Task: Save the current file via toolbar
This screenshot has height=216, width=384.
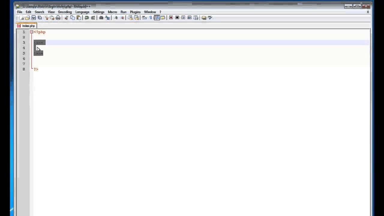Action: click(x=34, y=18)
